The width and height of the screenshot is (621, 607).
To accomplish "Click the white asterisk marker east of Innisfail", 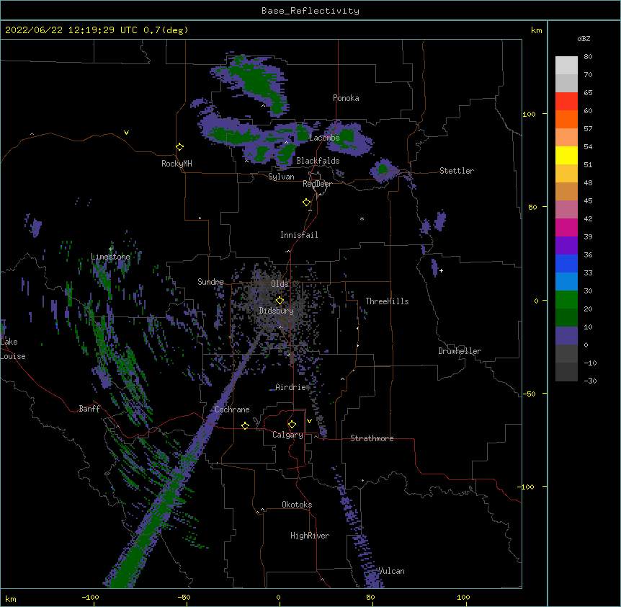I will click(x=362, y=218).
